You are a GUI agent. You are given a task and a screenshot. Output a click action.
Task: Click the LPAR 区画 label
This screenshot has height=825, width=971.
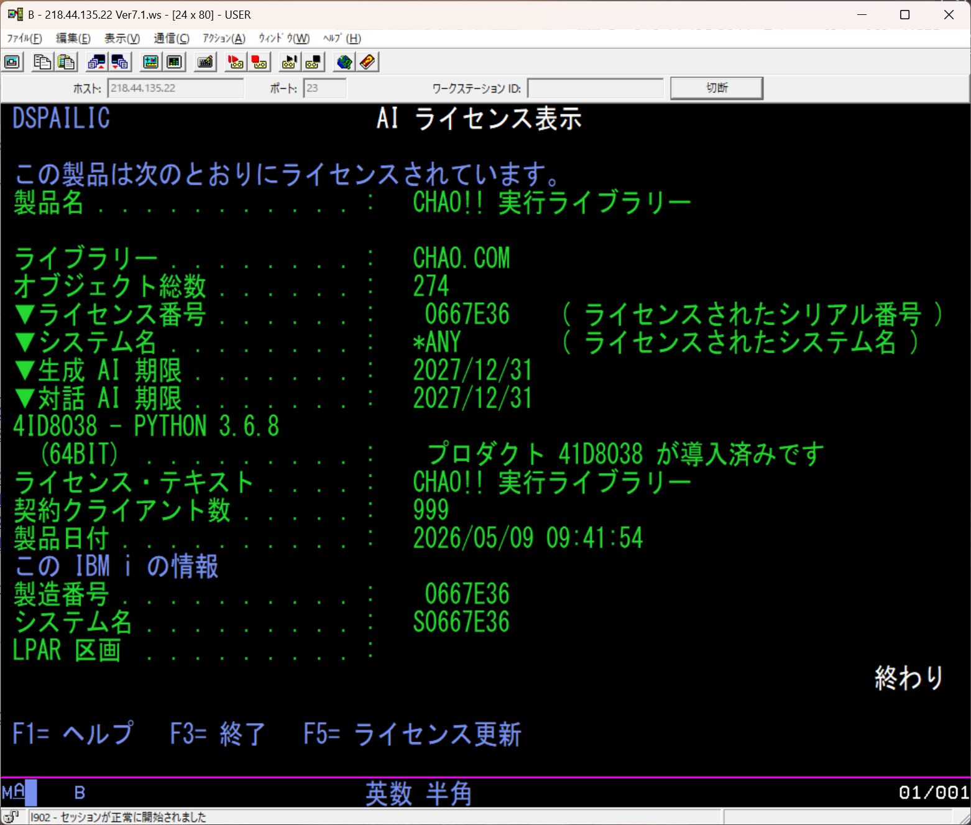(x=67, y=650)
